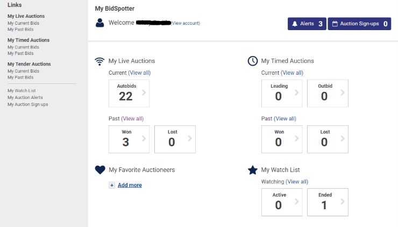Click the My BidSpotter page title
This screenshot has width=398, height=227.
(115, 9)
